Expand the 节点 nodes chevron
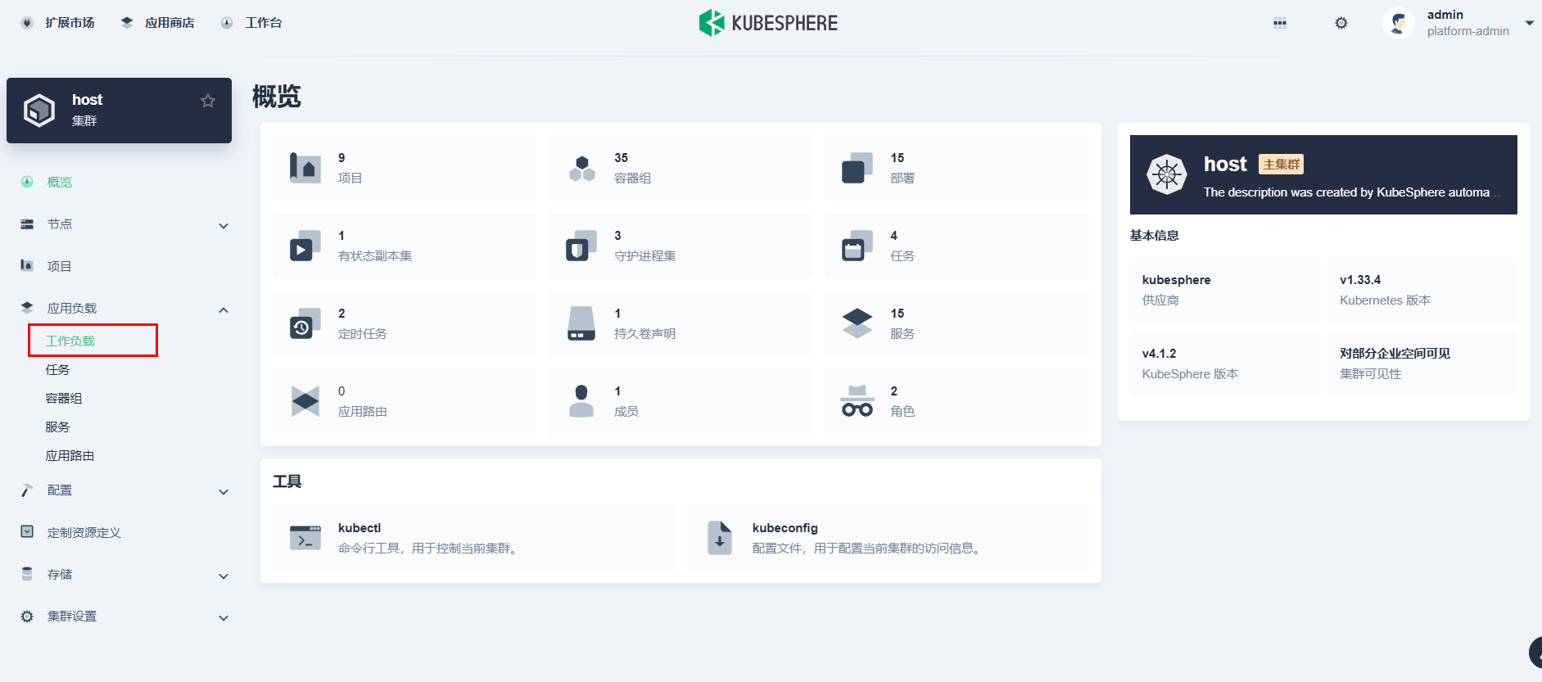 [224, 226]
